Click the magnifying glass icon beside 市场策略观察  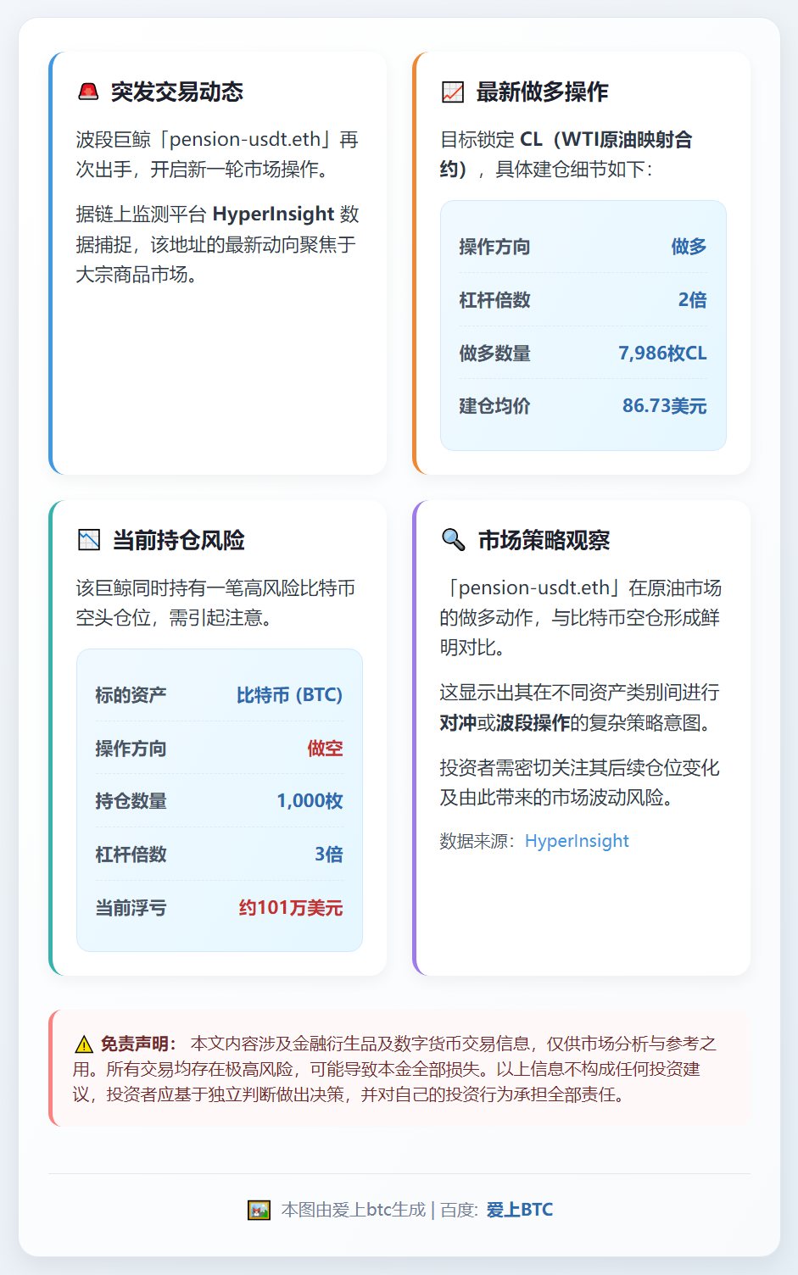(x=454, y=540)
